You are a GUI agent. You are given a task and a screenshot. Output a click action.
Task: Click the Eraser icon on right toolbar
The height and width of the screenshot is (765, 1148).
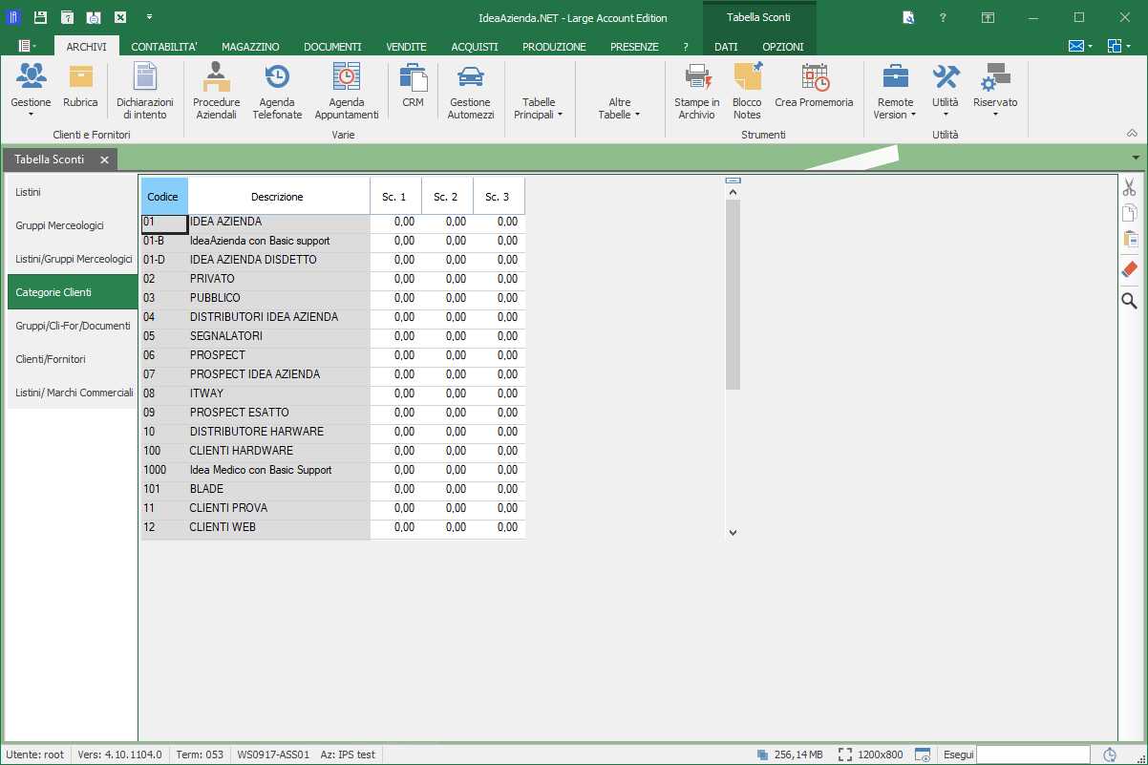tap(1129, 269)
